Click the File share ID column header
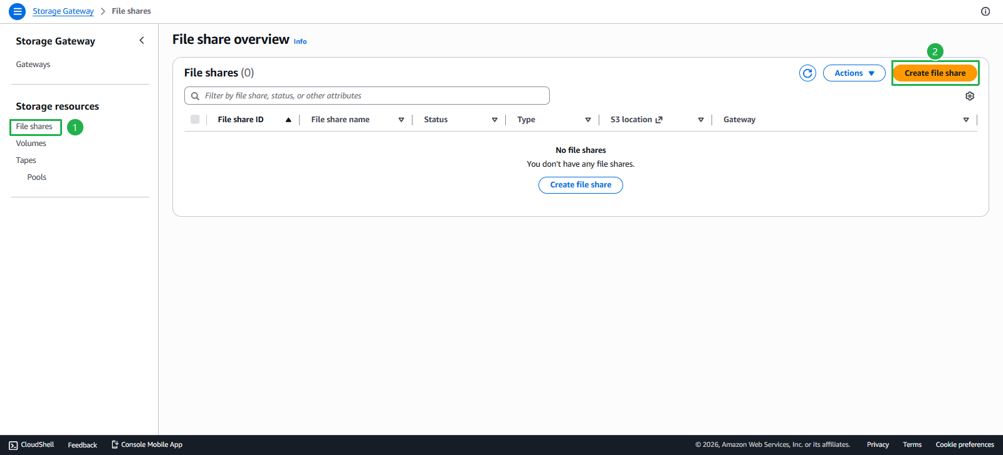 coord(241,120)
